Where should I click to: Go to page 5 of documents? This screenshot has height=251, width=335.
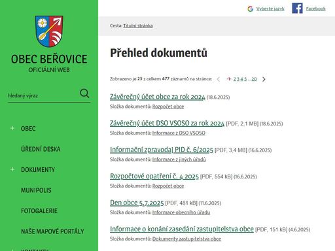coord(245,79)
